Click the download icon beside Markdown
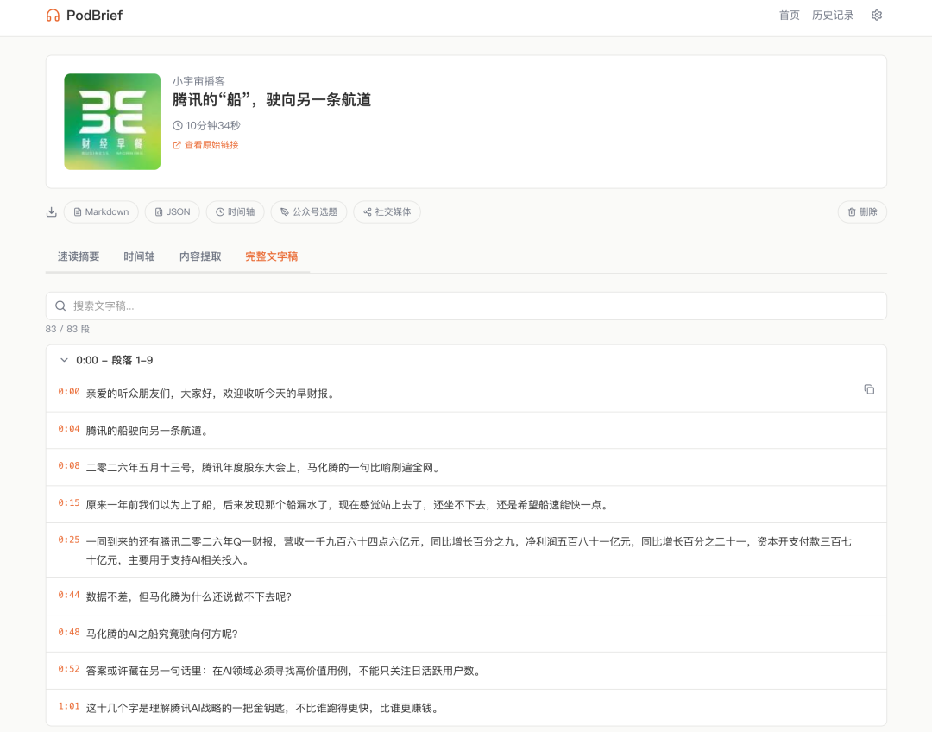932x732 pixels. [52, 212]
